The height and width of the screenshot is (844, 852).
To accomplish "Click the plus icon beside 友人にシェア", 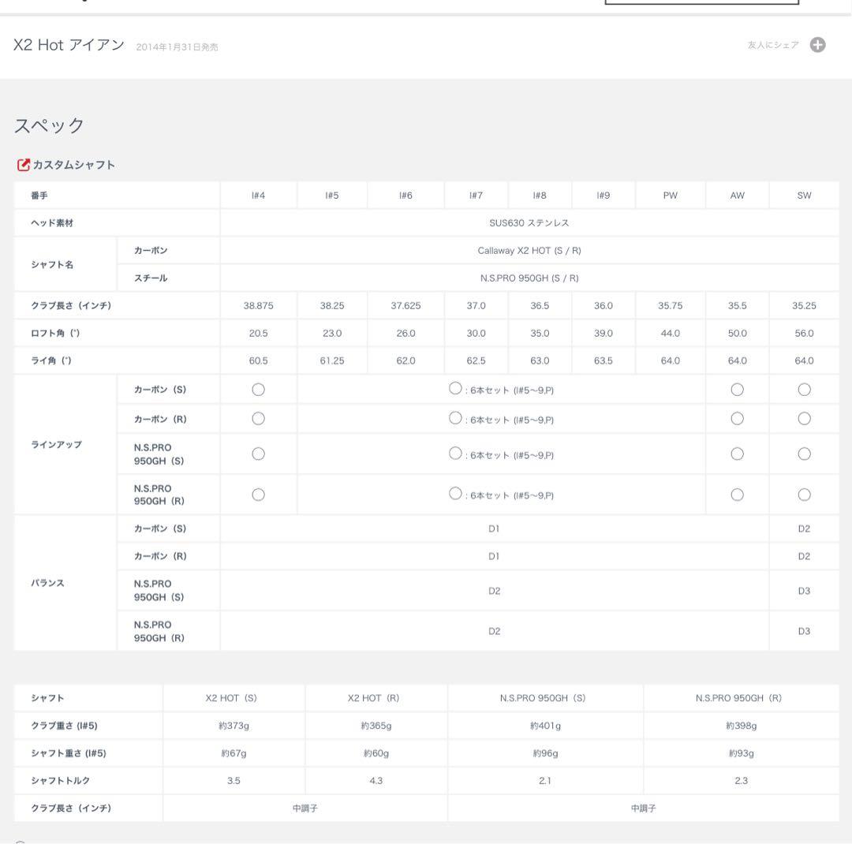I will 818,45.
